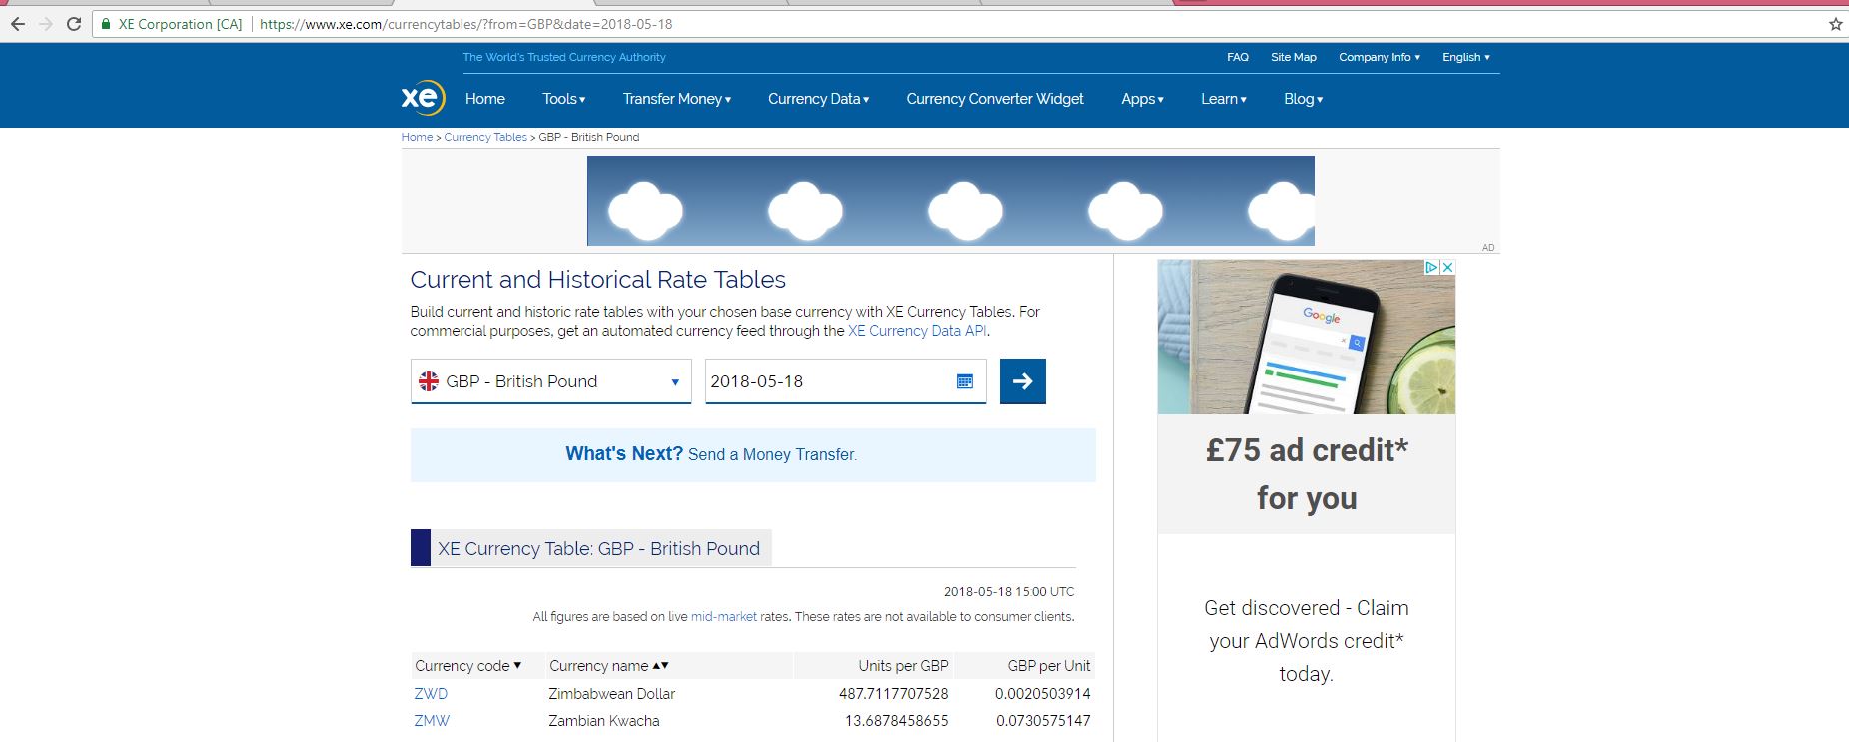This screenshot has width=1849, height=742.
Task: Sort the table by Currency code
Action: point(467,666)
